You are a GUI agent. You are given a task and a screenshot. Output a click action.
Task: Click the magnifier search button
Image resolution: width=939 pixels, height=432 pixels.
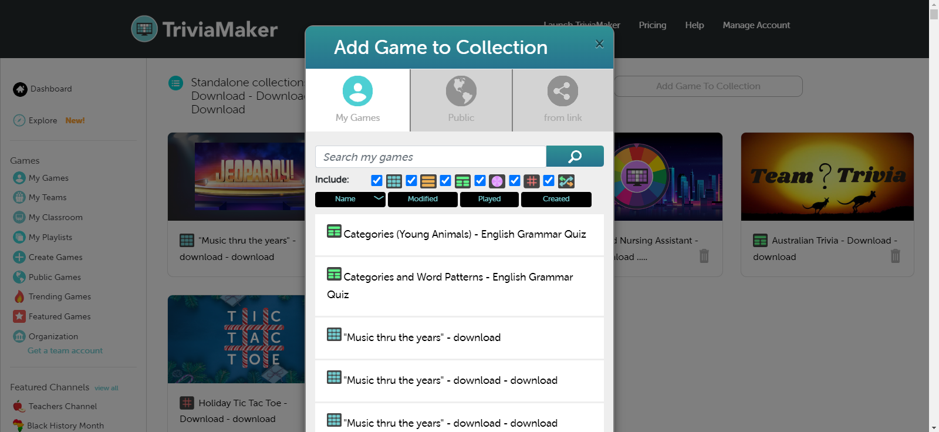(x=575, y=156)
